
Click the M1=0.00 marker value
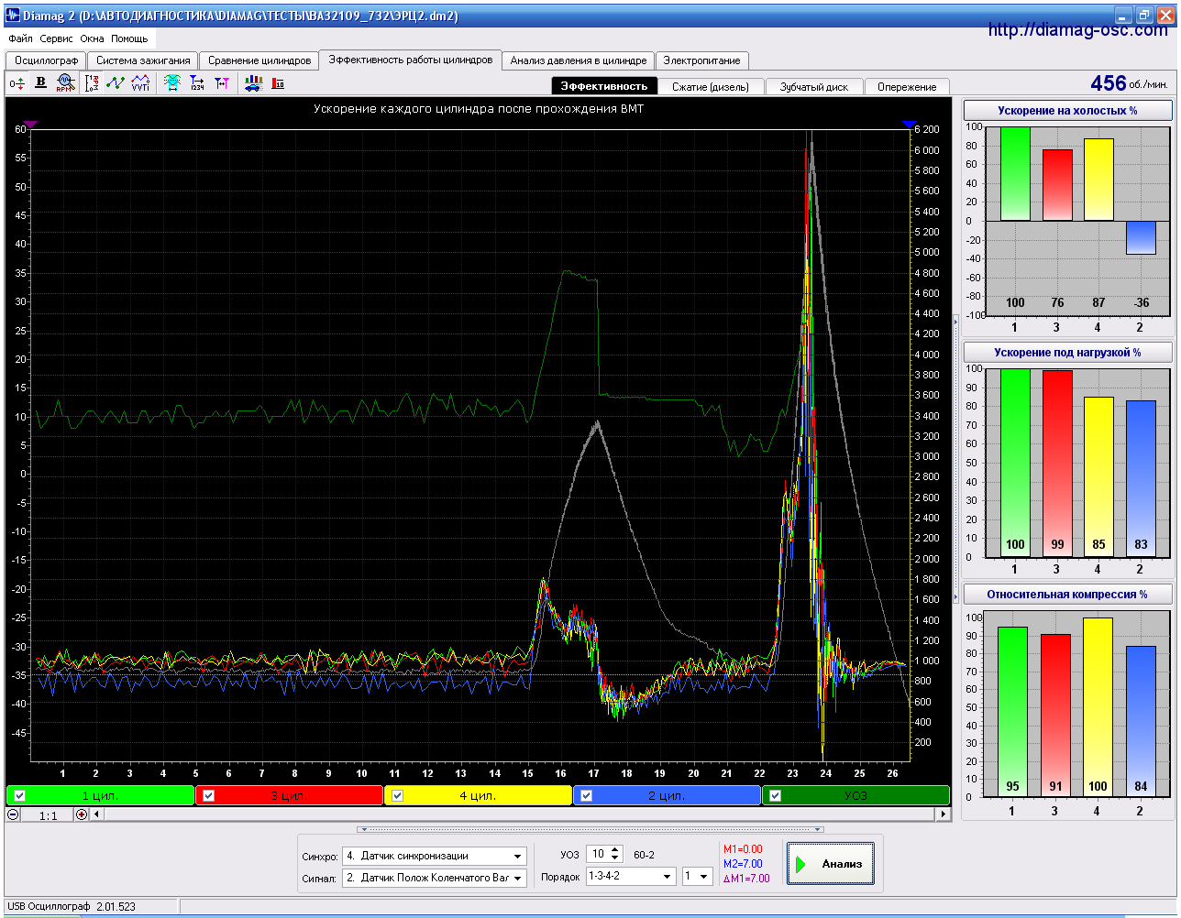pyautogui.click(x=743, y=849)
